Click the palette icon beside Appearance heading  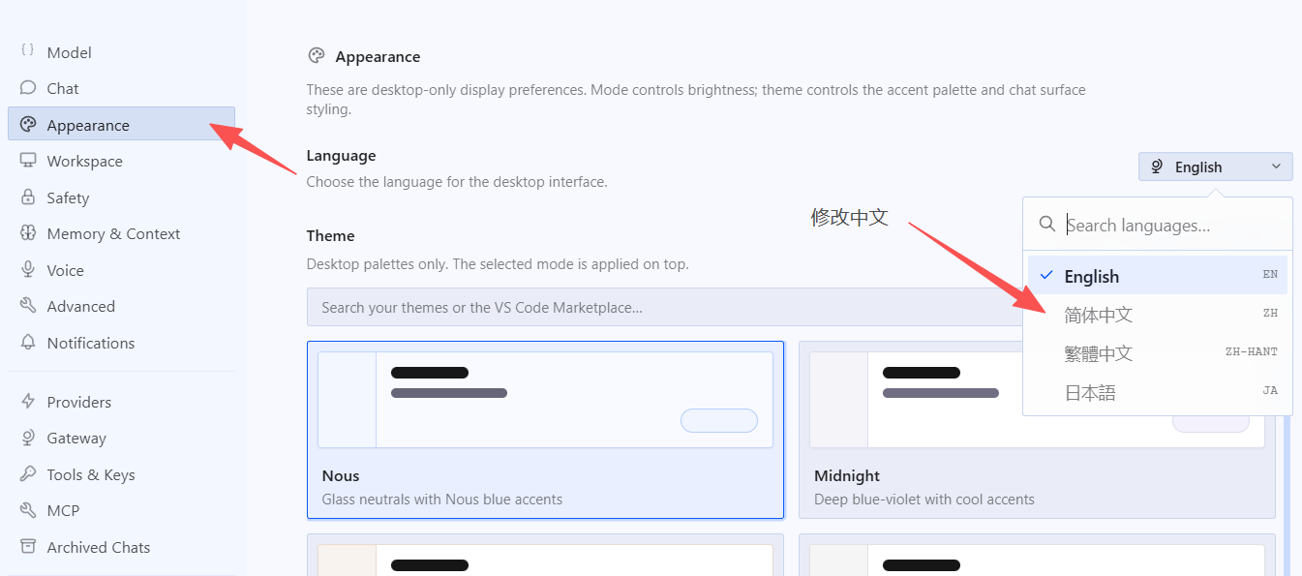click(x=316, y=56)
